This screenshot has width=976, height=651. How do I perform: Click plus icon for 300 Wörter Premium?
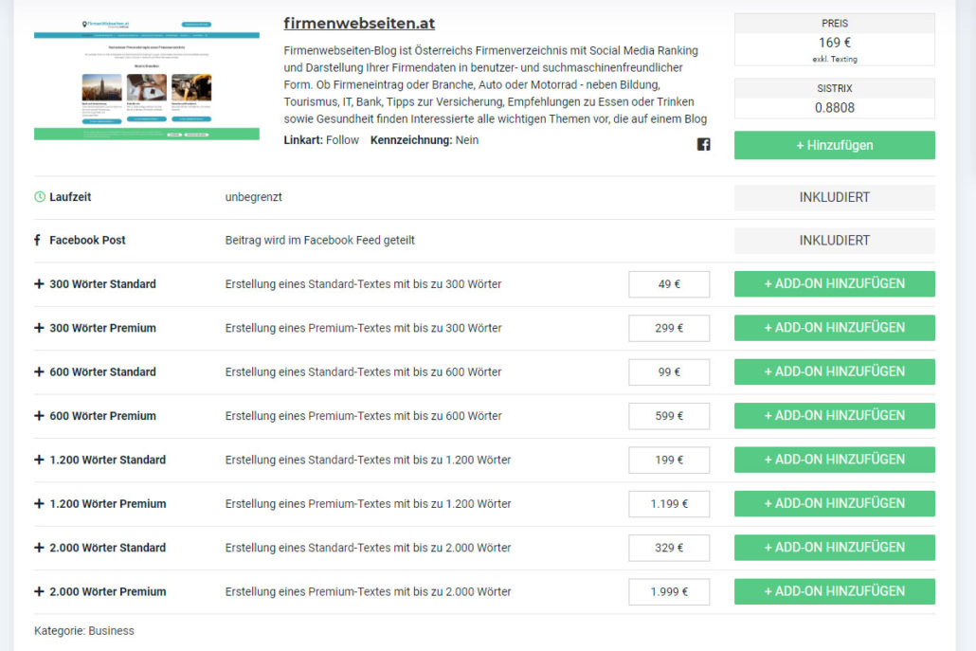tap(40, 328)
